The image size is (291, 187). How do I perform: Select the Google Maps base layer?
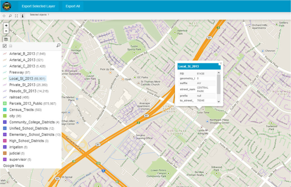coord(14,166)
